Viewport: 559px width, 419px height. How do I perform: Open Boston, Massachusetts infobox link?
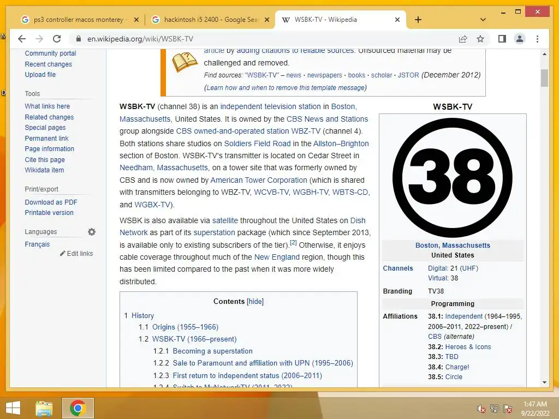[x=453, y=246]
